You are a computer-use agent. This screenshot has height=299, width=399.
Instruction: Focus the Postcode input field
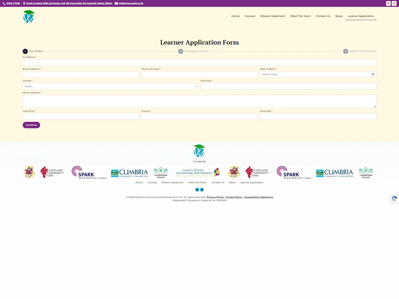(318, 117)
